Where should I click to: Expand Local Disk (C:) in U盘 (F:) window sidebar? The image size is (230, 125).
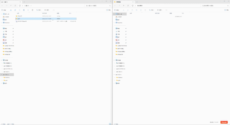pos(2,63)
